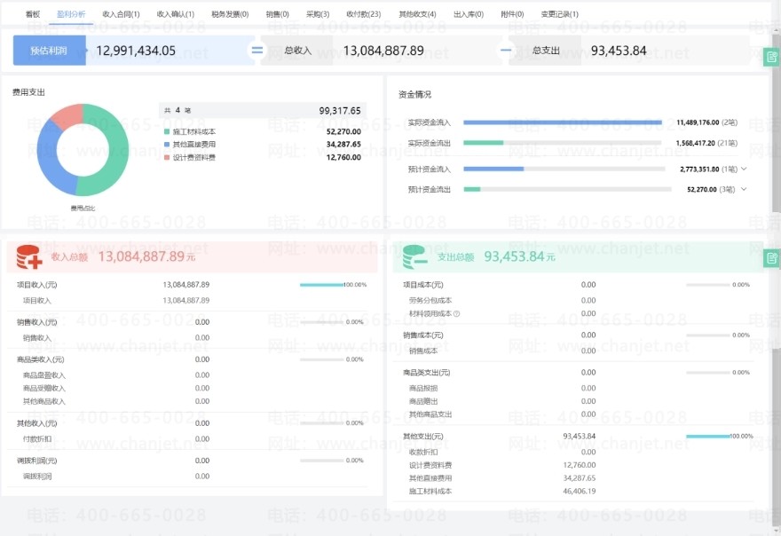Click the 实际资金流出 progress bar

[x=562, y=143]
